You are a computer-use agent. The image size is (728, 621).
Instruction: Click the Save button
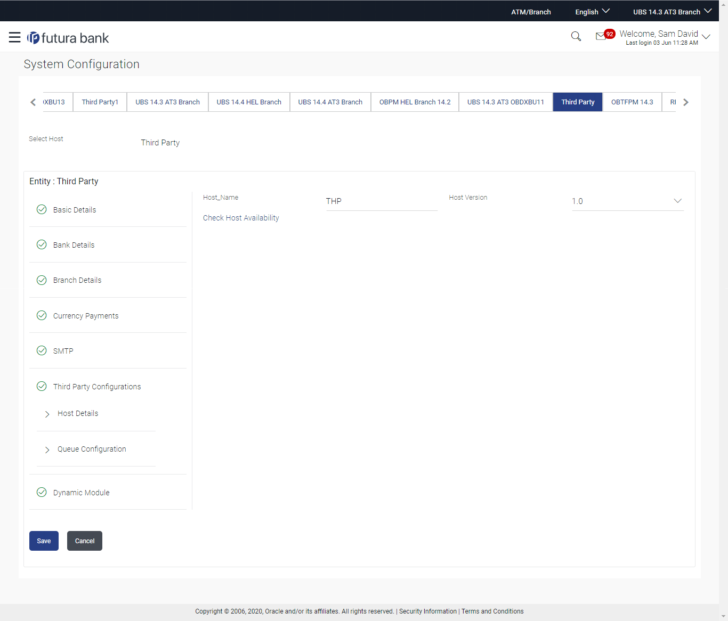click(x=44, y=541)
